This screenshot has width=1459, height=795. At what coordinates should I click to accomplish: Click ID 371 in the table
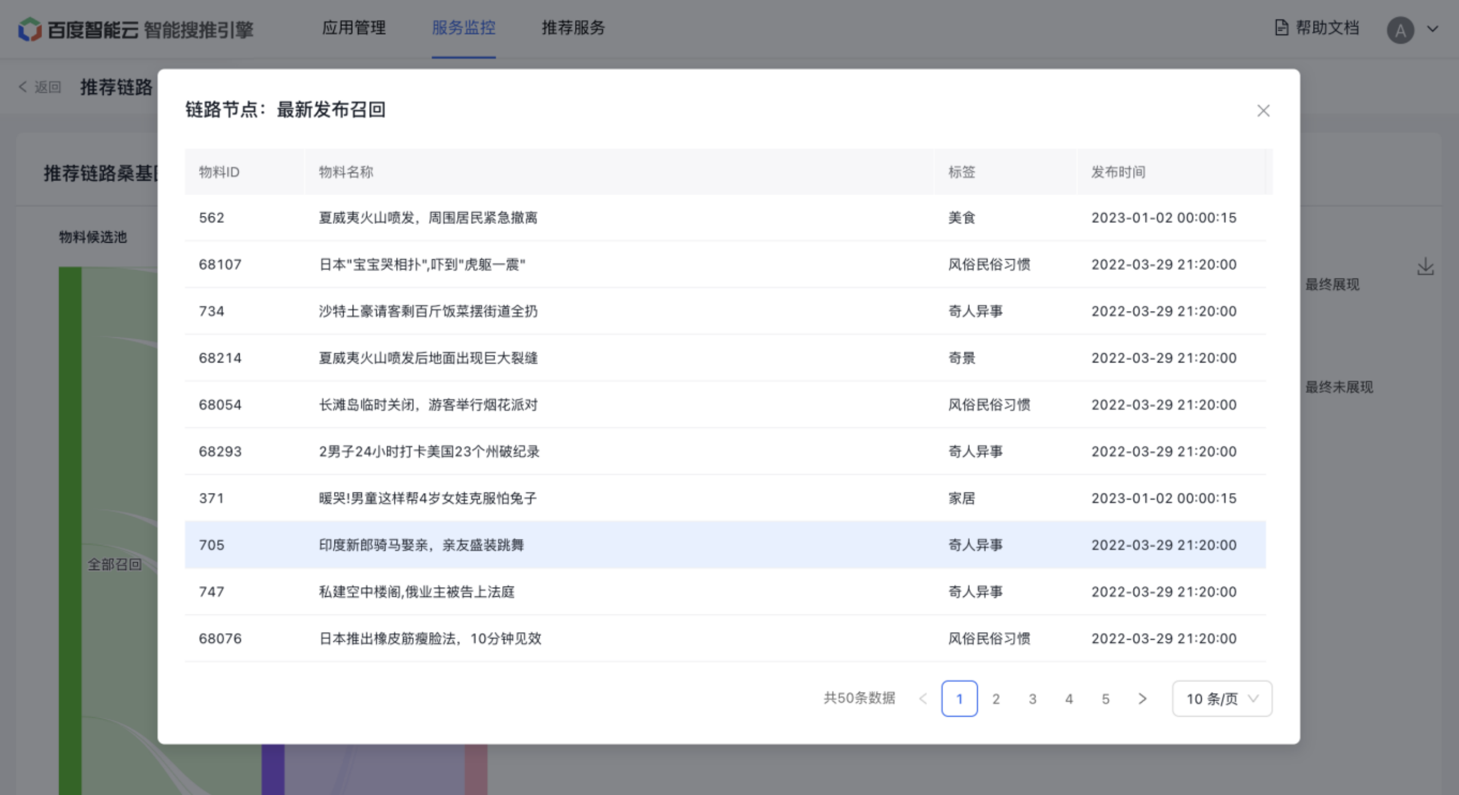pos(211,498)
